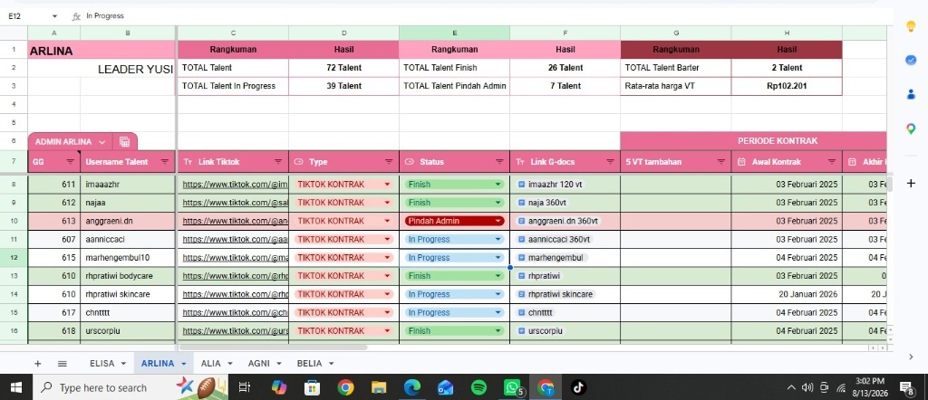Image resolution: width=928 pixels, height=400 pixels.
Task: Open Contacts in the side panel
Action: [911, 94]
